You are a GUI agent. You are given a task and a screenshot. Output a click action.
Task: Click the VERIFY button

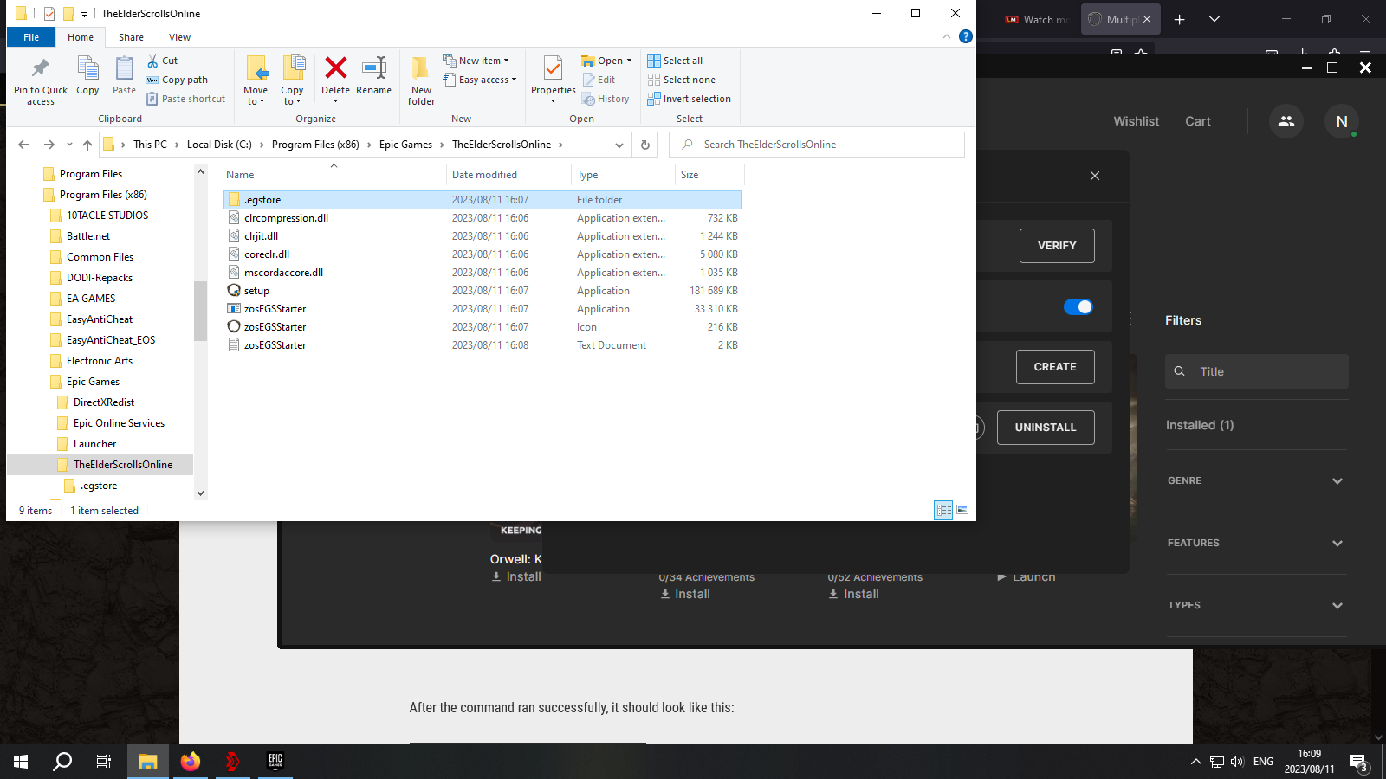(1057, 246)
